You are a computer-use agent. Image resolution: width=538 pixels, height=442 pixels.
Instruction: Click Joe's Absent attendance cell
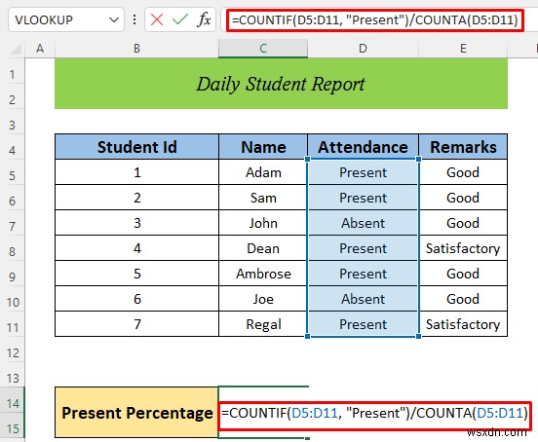(x=363, y=299)
